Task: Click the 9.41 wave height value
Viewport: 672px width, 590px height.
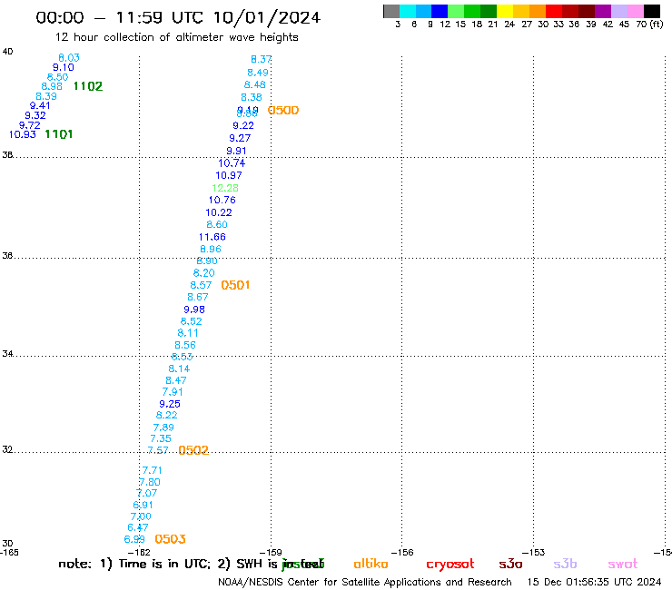Action: point(40,105)
